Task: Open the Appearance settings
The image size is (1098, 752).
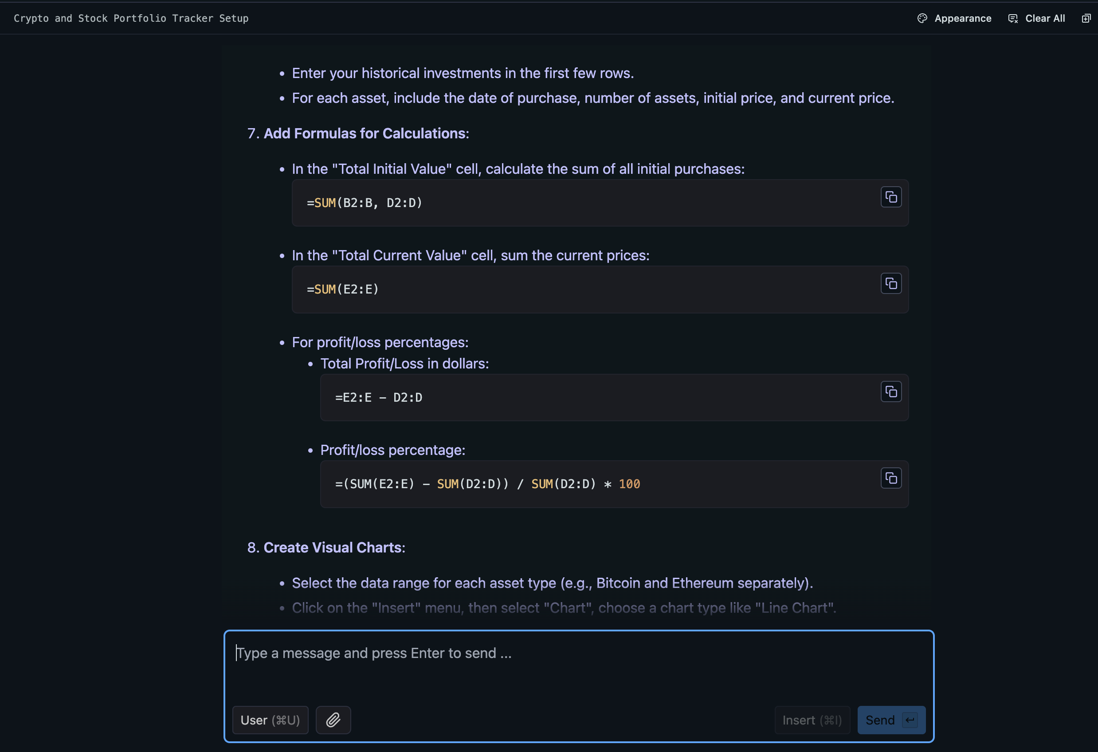Action: pos(962,19)
